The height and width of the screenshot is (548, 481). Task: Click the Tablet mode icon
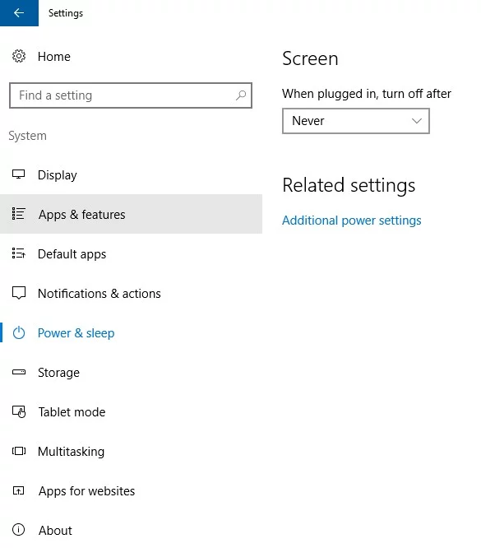coord(19,411)
